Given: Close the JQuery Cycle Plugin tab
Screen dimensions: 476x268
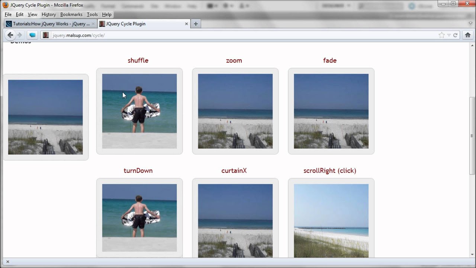Looking at the screenshot, I should click(x=186, y=24).
